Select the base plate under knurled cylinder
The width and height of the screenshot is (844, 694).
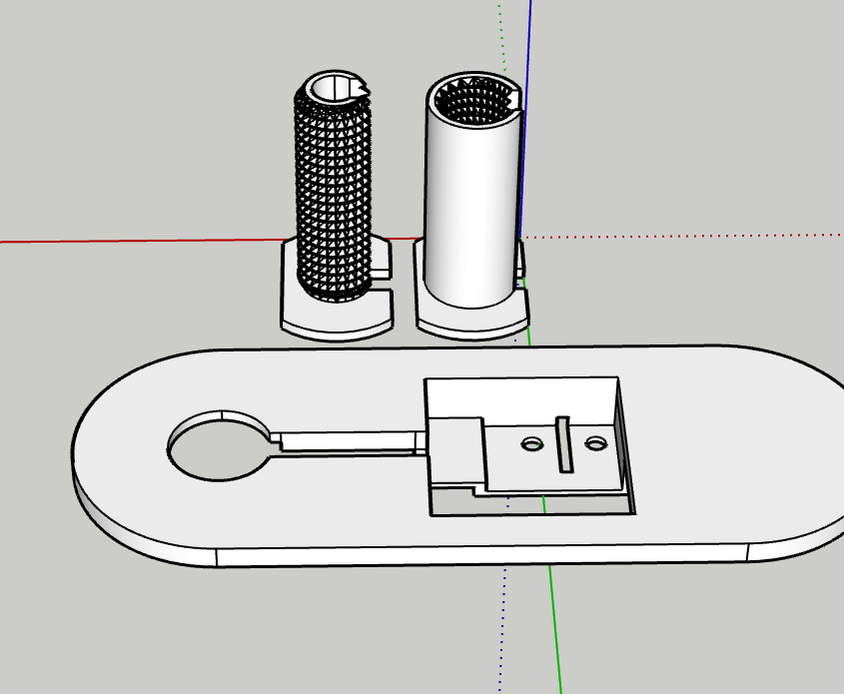pos(337,318)
